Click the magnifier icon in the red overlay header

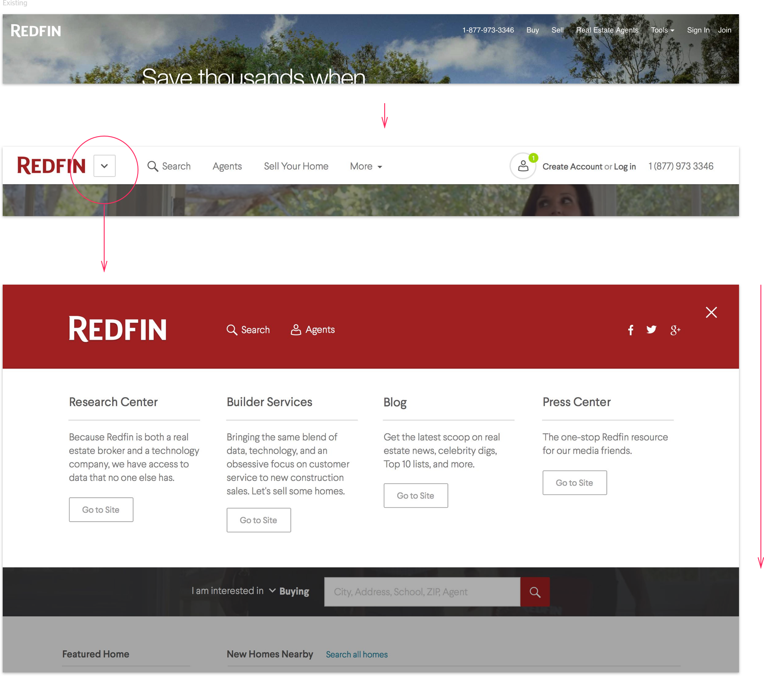[232, 330]
